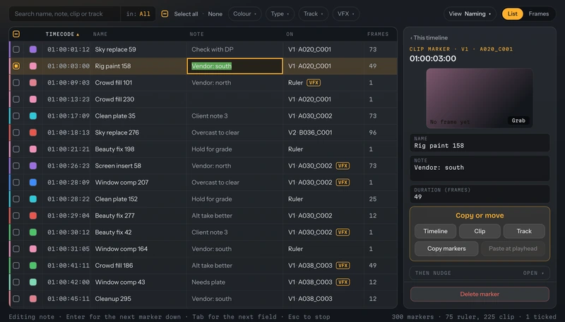Click the VFX badge on Window comp 207
565x322 pixels.
click(343, 182)
